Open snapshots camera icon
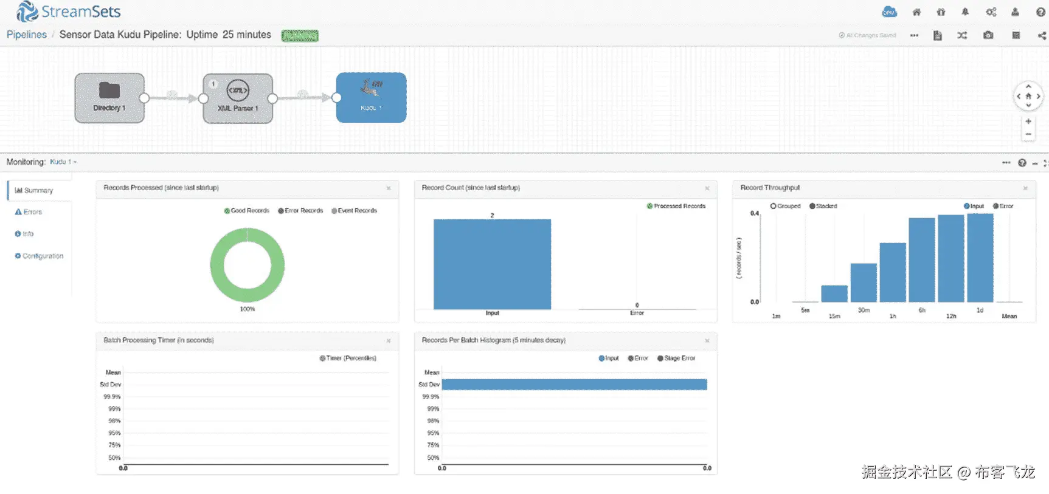The width and height of the screenshot is (1049, 494). (988, 35)
